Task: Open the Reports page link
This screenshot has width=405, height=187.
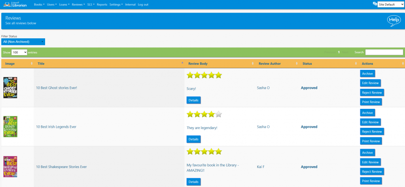Action: [x=102, y=5]
